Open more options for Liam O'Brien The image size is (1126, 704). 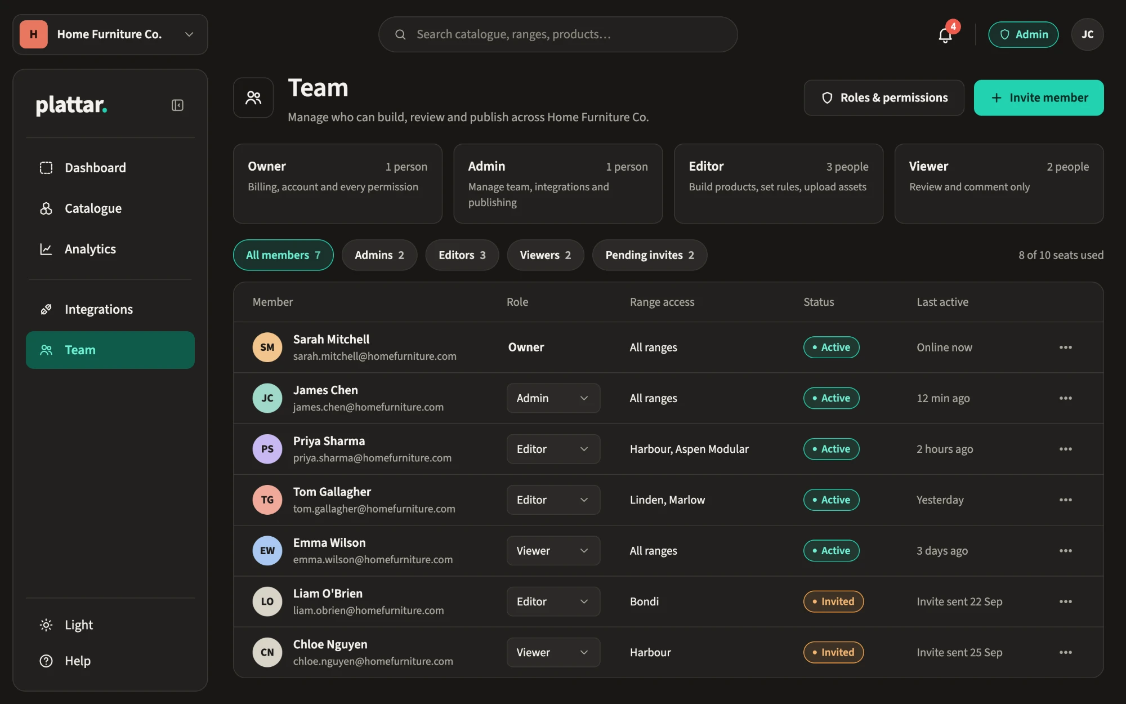[1065, 601]
